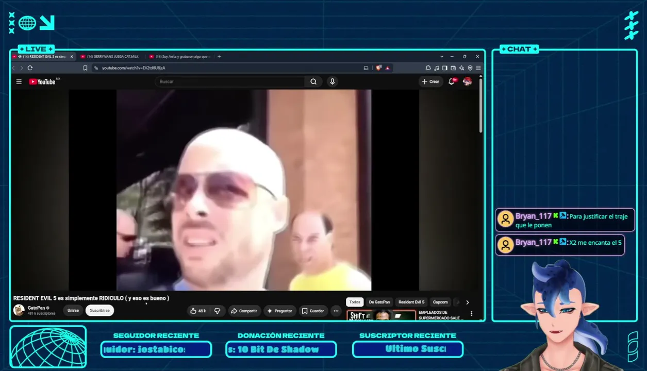Open a new browser tab with plus
647x371 pixels.
pyautogui.click(x=219, y=57)
